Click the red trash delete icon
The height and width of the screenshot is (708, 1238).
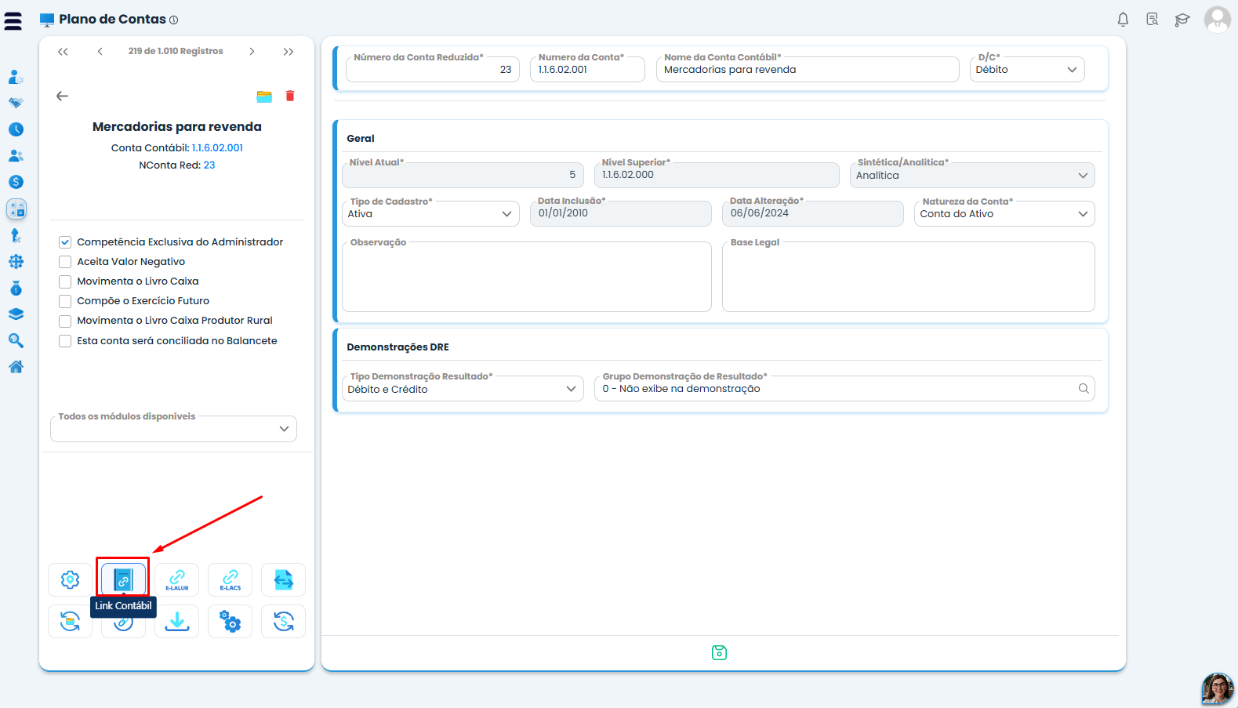pyautogui.click(x=290, y=96)
